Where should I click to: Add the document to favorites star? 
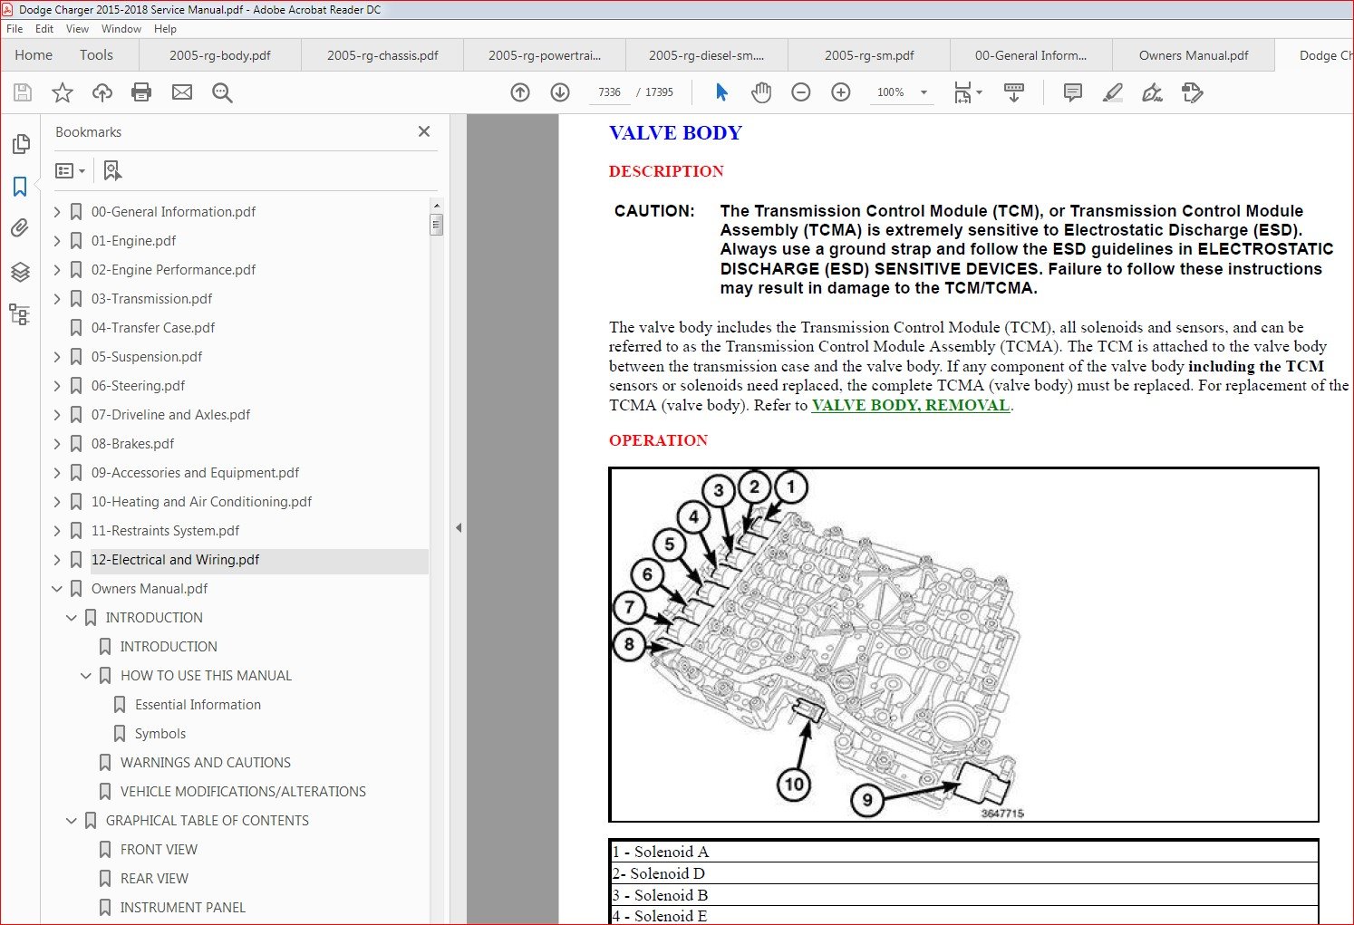[x=63, y=92]
